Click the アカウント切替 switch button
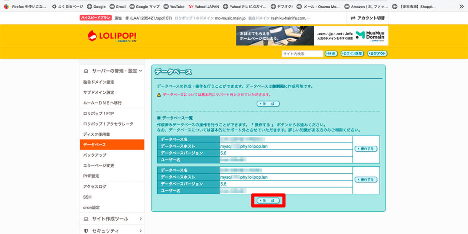The width and height of the screenshot is (468, 234). click(367, 18)
